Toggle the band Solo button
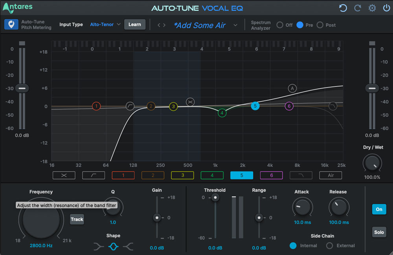Viewport: 393px width, 255px height. pos(379,232)
